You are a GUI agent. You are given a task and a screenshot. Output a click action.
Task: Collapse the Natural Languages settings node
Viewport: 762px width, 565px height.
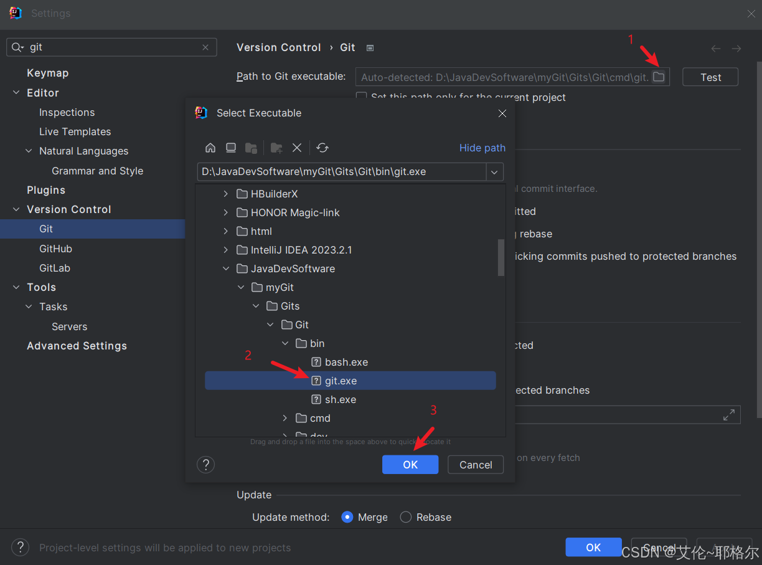tap(29, 151)
